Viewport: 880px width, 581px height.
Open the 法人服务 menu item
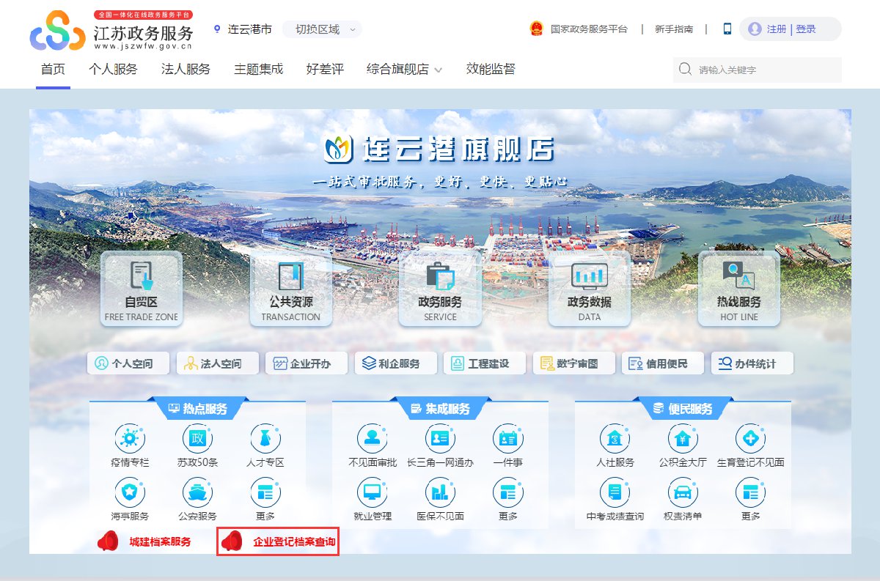coord(186,69)
